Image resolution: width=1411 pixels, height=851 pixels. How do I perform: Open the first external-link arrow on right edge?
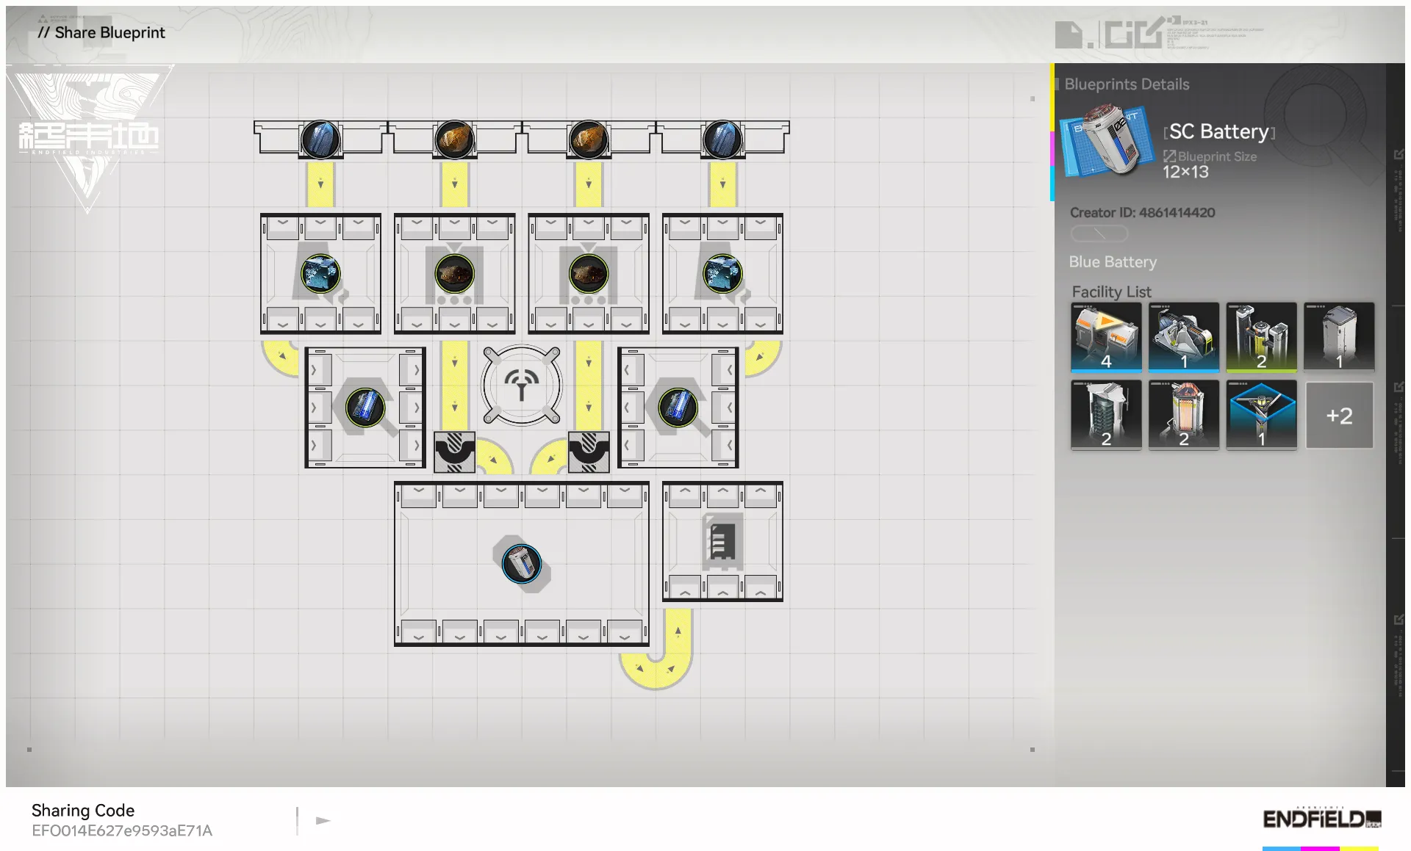(1399, 154)
